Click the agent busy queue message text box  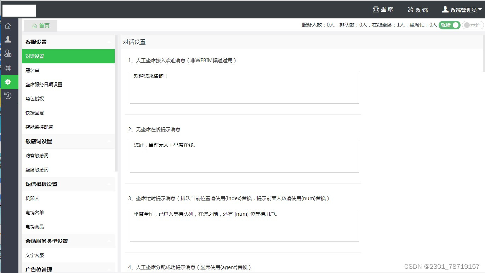click(x=245, y=226)
